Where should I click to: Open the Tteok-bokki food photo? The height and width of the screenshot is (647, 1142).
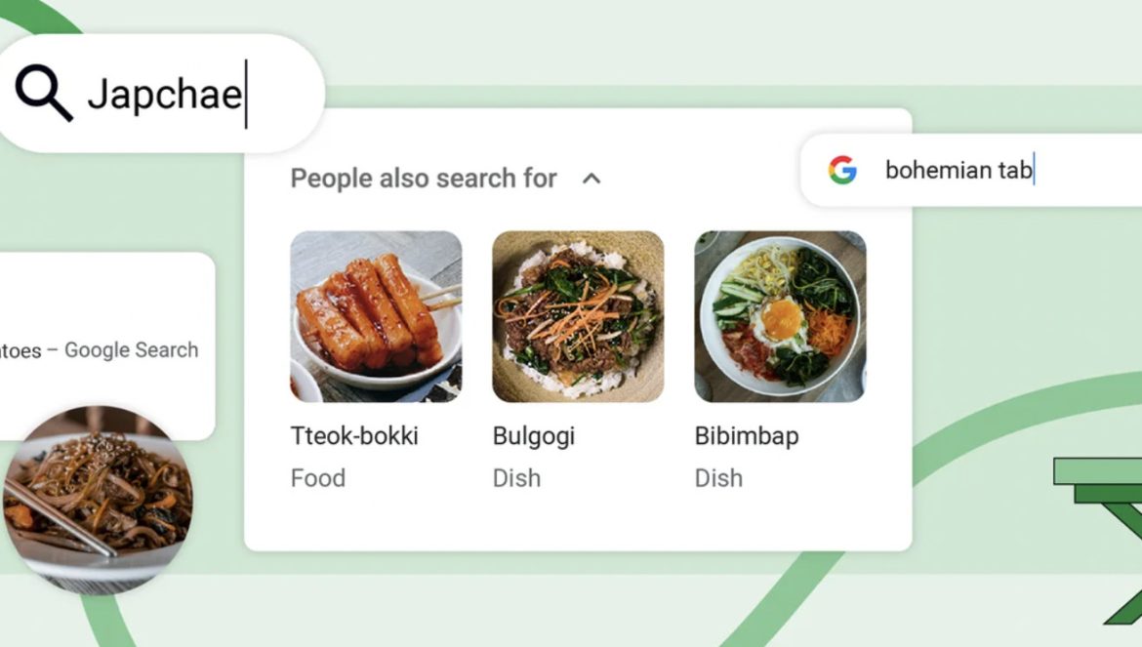point(376,316)
